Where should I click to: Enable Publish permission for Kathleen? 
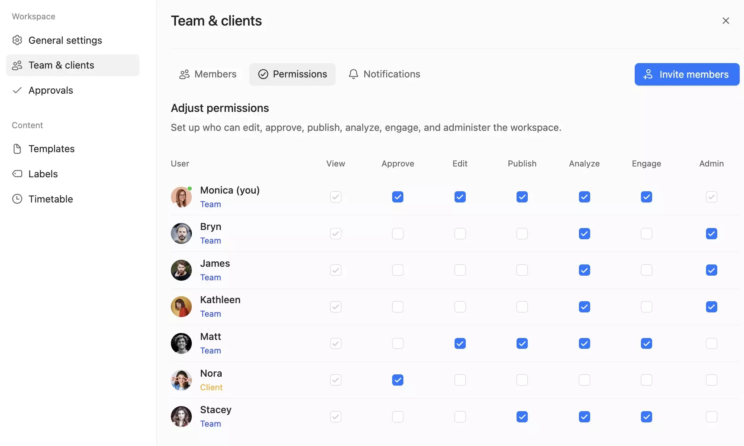(522, 307)
